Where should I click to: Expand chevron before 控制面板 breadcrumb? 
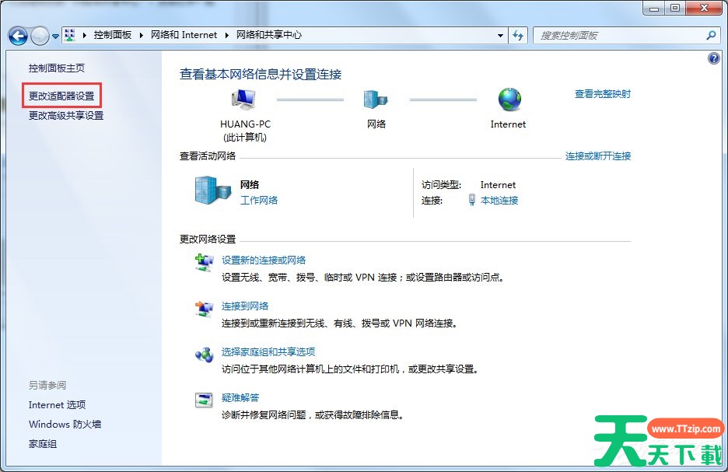point(85,35)
